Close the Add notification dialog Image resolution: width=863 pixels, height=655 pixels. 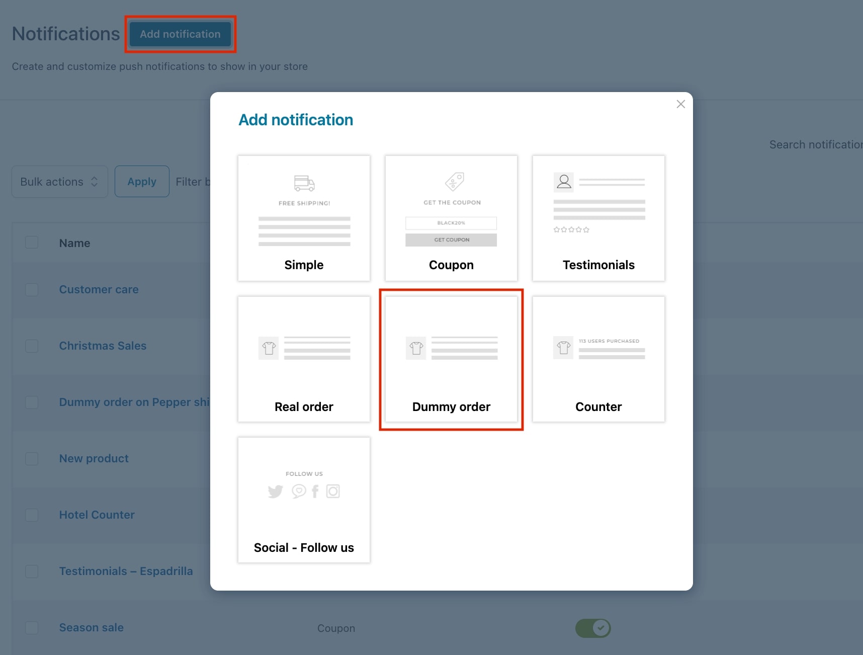[680, 104]
